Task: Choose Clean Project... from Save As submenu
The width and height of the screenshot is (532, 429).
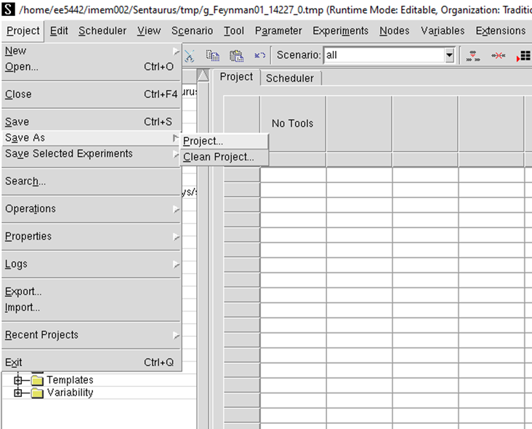Action: point(219,157)
